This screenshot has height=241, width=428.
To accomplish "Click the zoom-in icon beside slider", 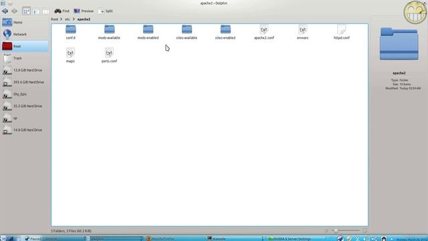I will tap(365, 231).
